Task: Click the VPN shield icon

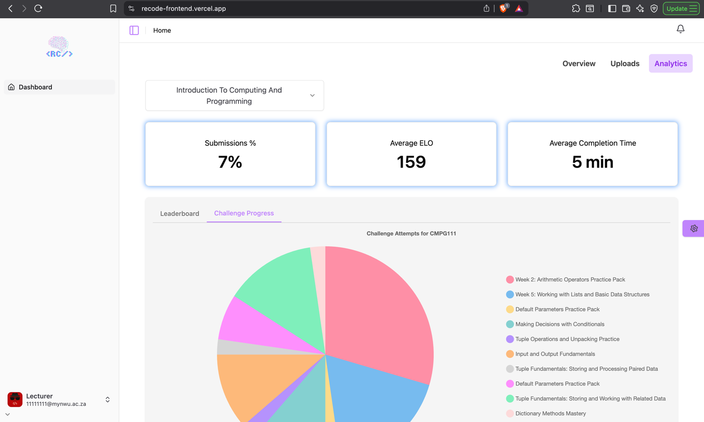Action: coord(654,8)
